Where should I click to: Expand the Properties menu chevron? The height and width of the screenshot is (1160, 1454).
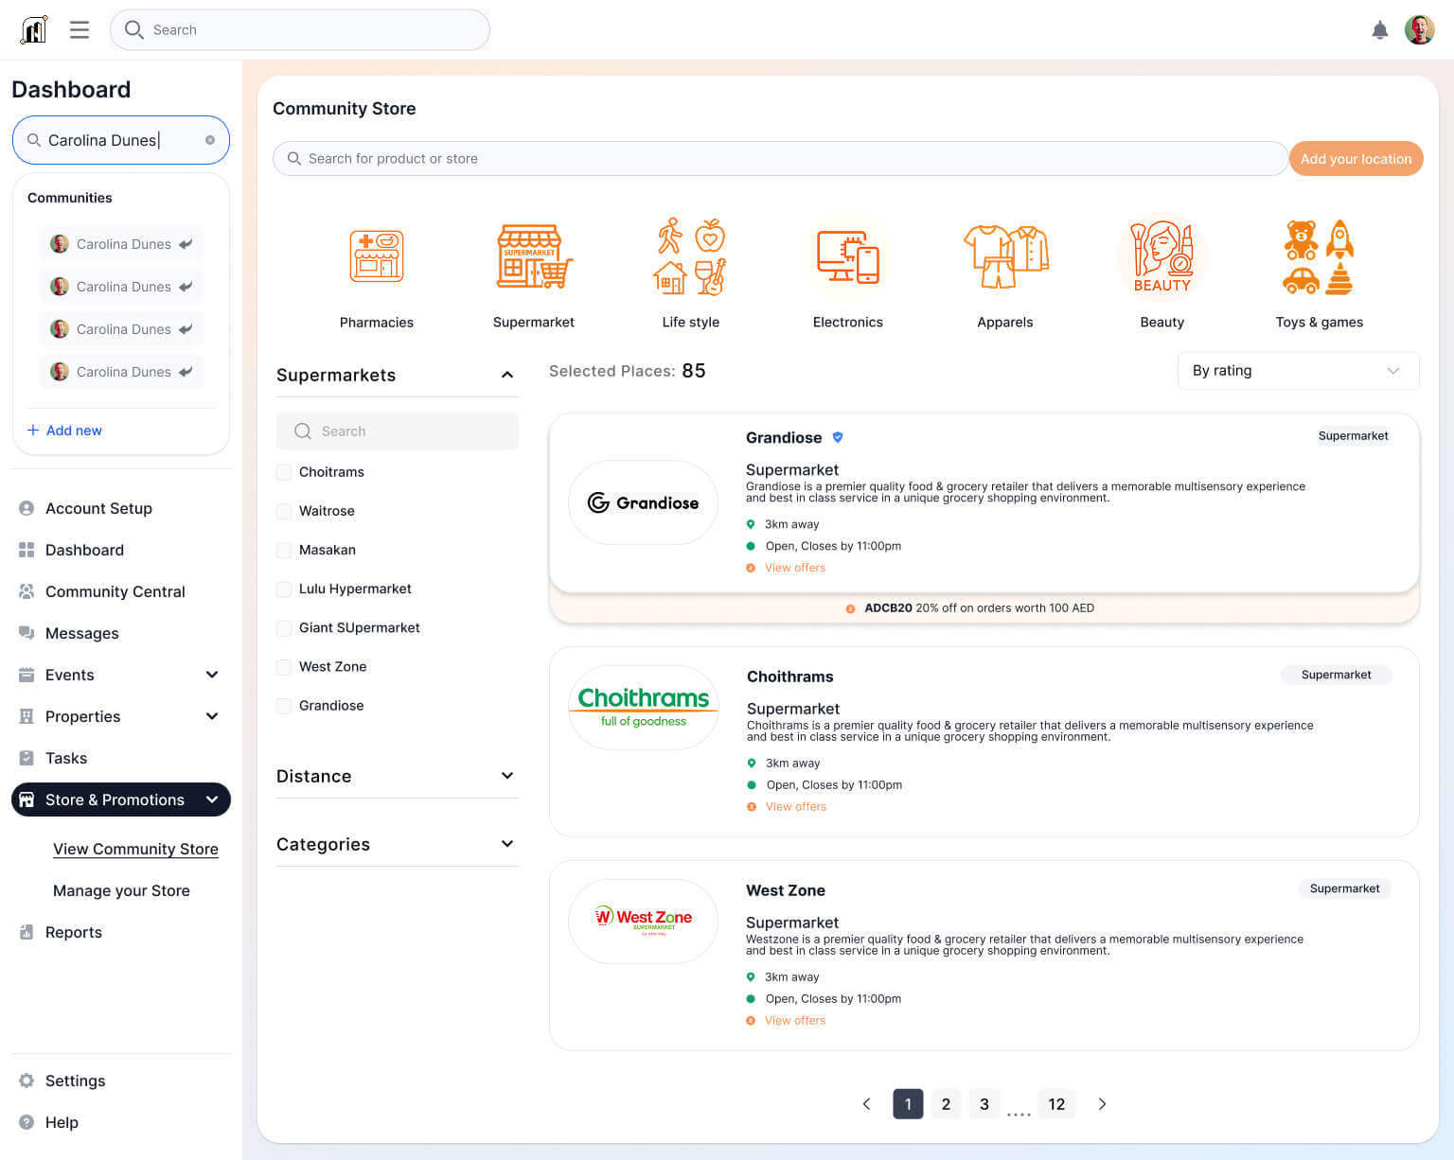click(x=212, y=716)
